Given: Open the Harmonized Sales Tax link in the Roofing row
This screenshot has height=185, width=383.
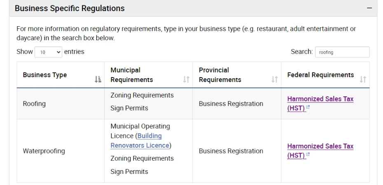Looking at the screenshot, I should pos(320,103).
